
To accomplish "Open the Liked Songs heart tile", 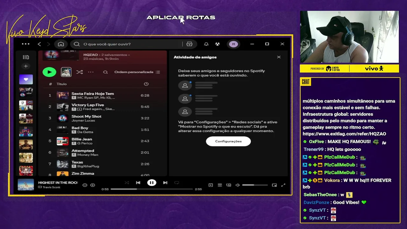I will 26,79.
